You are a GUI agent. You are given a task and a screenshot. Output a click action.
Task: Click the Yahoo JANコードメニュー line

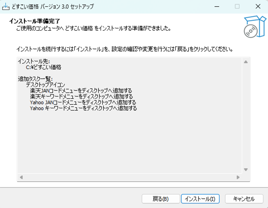point(83,102)
